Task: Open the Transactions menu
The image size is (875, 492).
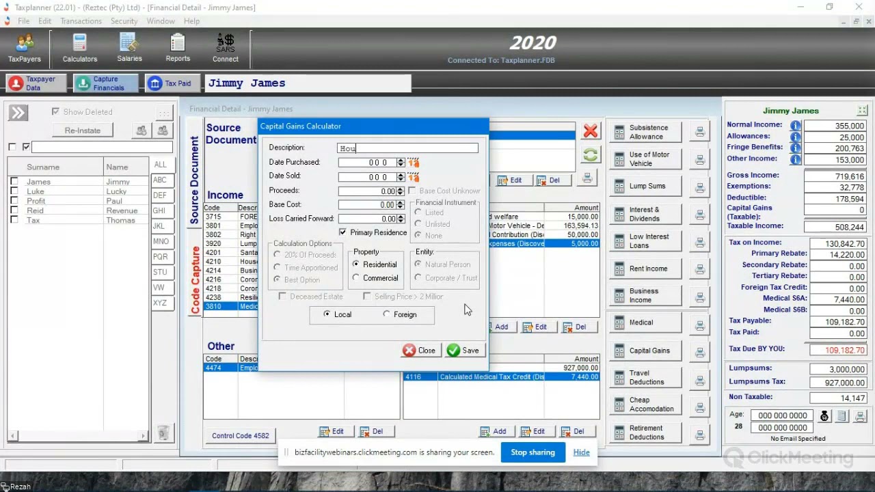Action: [x=81, y=21]
